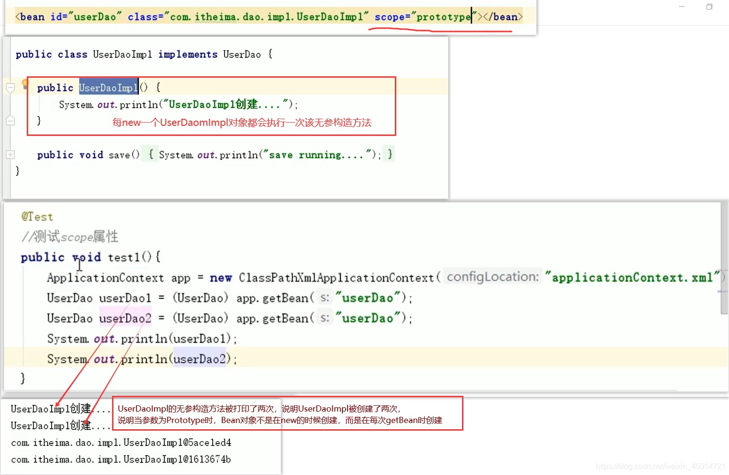Click println(userDao1) statement
This screenshot has width=729, height=475.
coord(142,339)
